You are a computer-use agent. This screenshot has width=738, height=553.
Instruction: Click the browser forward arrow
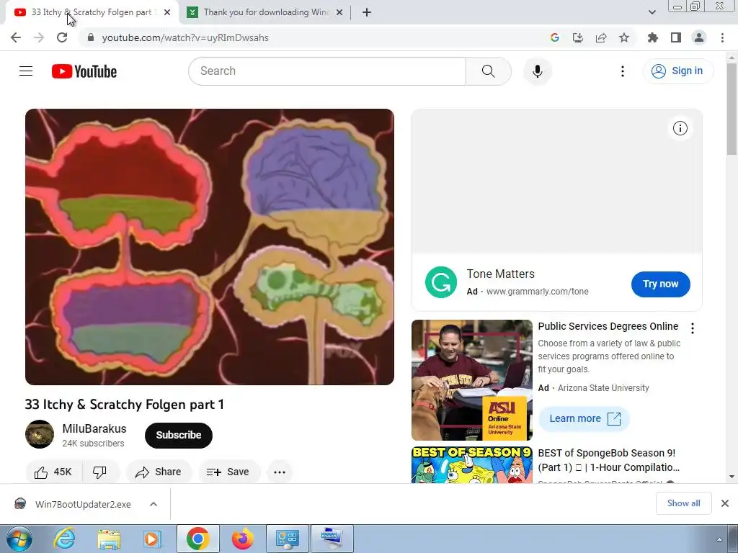pyautogui.click(x=39, y=37)
